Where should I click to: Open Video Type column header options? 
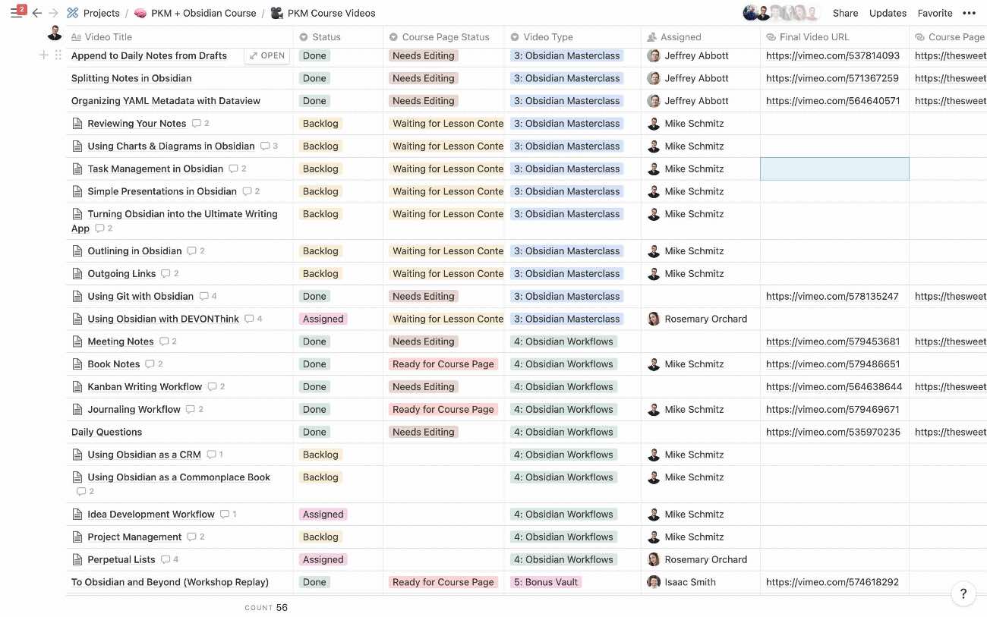pyautogui.click(x=573, y=37)
